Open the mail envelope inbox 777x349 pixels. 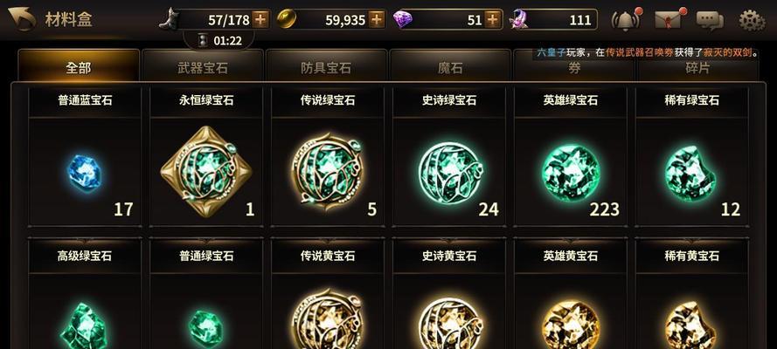click(669, 19)
